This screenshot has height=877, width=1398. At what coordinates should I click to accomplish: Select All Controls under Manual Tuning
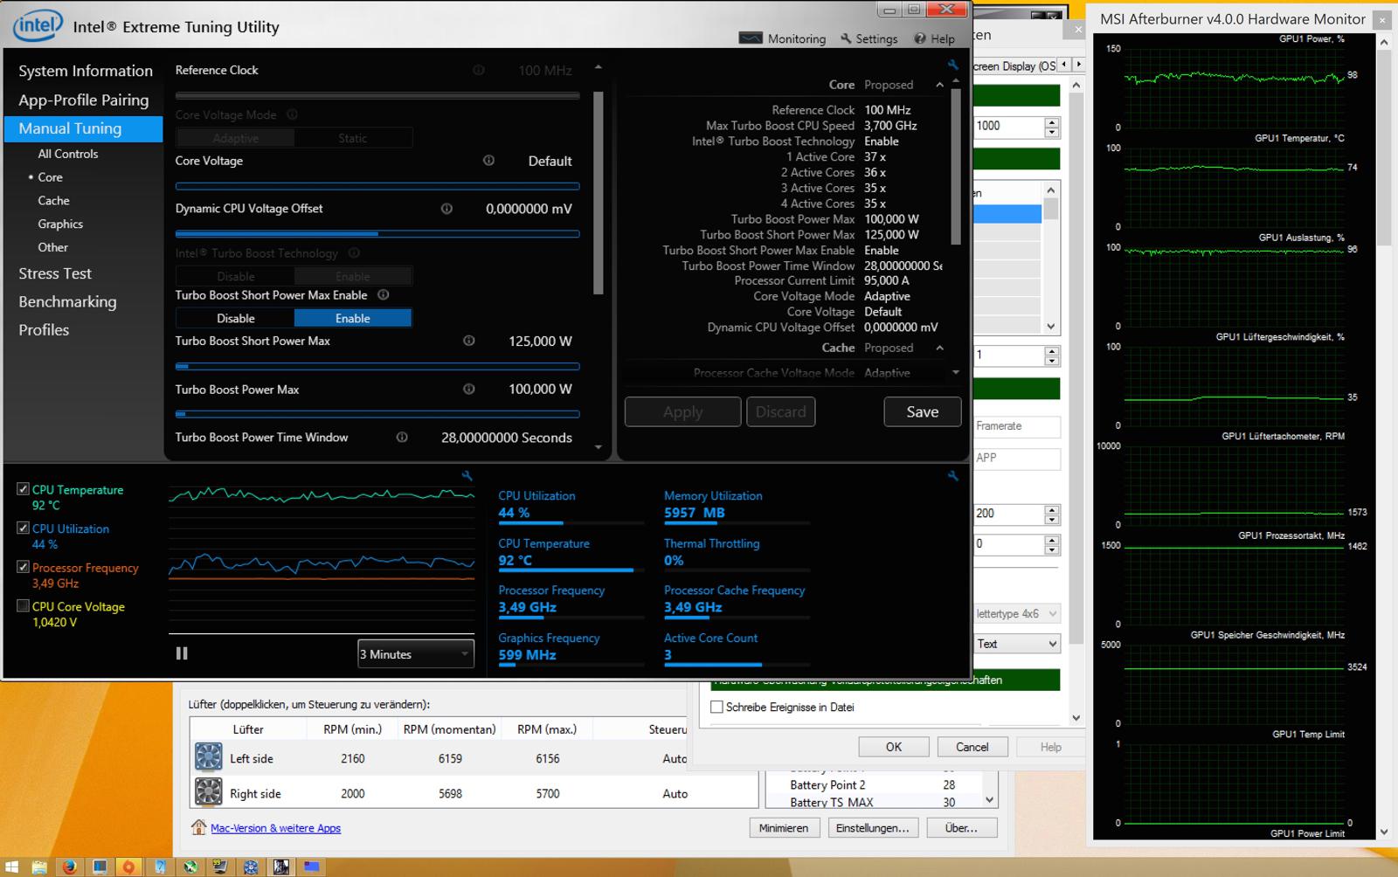68,154
